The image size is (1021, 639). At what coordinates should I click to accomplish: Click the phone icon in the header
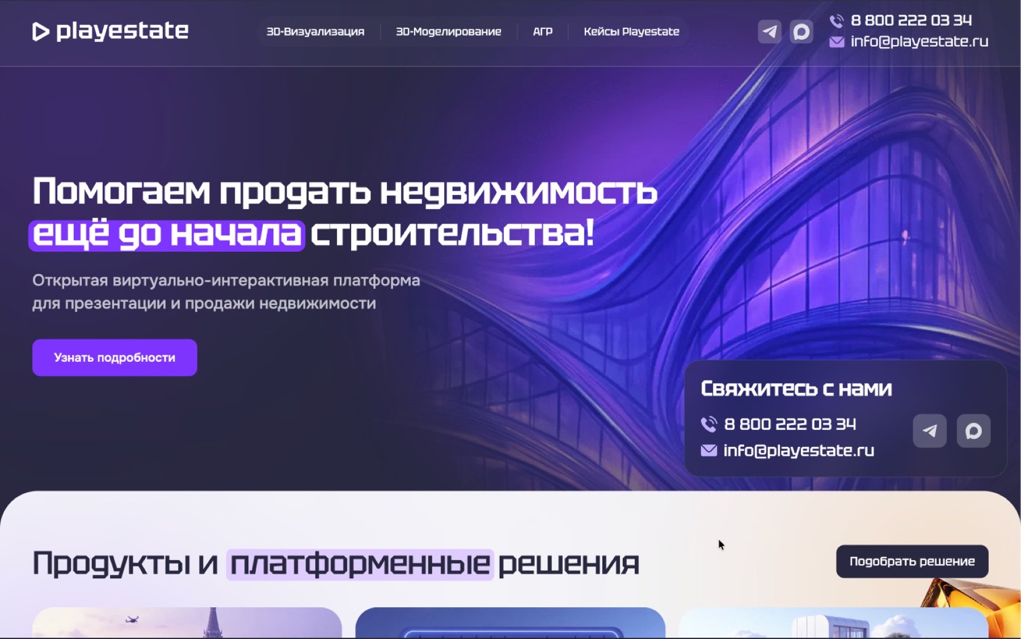pyautogui.click(x=837, y=21)
